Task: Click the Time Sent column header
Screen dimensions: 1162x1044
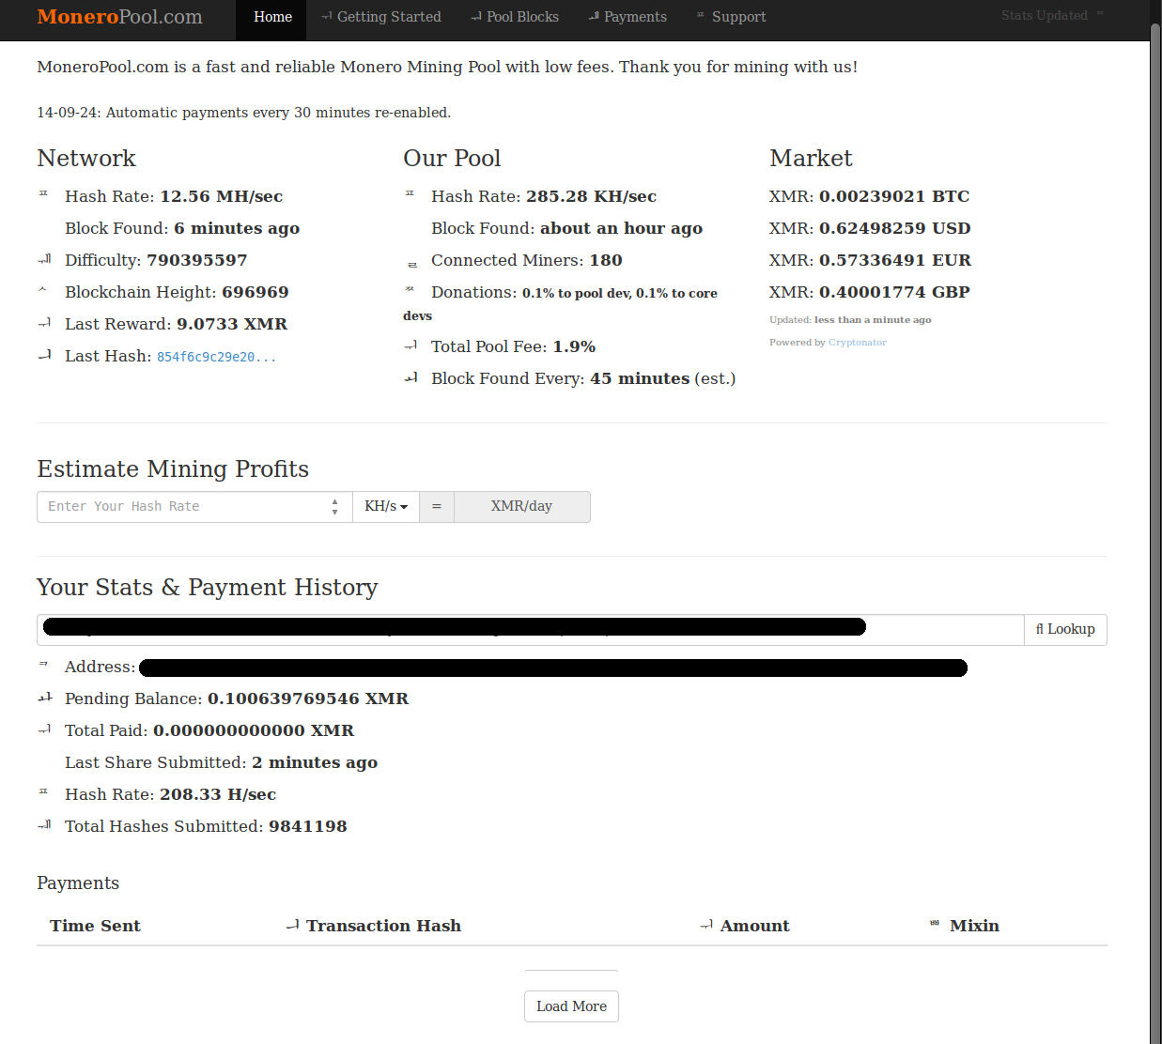Action: point(95,926)
